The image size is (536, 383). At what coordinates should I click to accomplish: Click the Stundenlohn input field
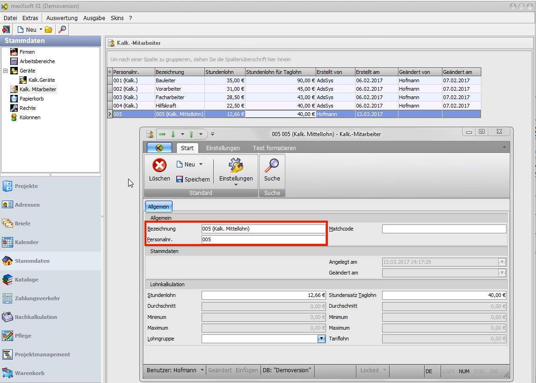(x=263, y=295)
